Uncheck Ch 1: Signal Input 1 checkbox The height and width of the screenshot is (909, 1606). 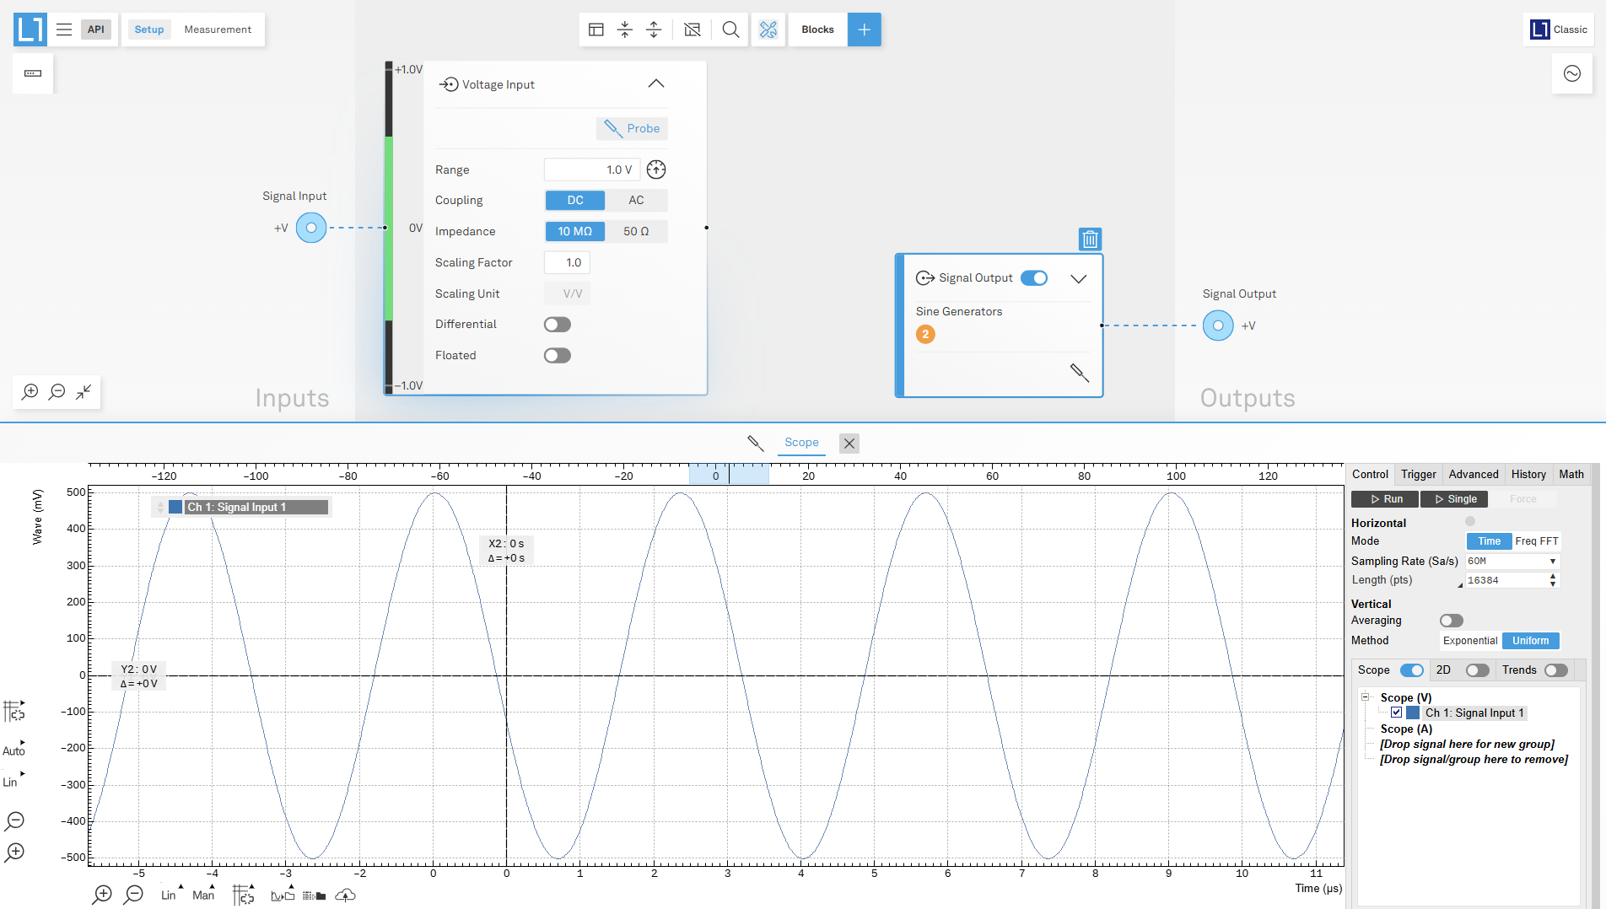(x=1397, y=713)
